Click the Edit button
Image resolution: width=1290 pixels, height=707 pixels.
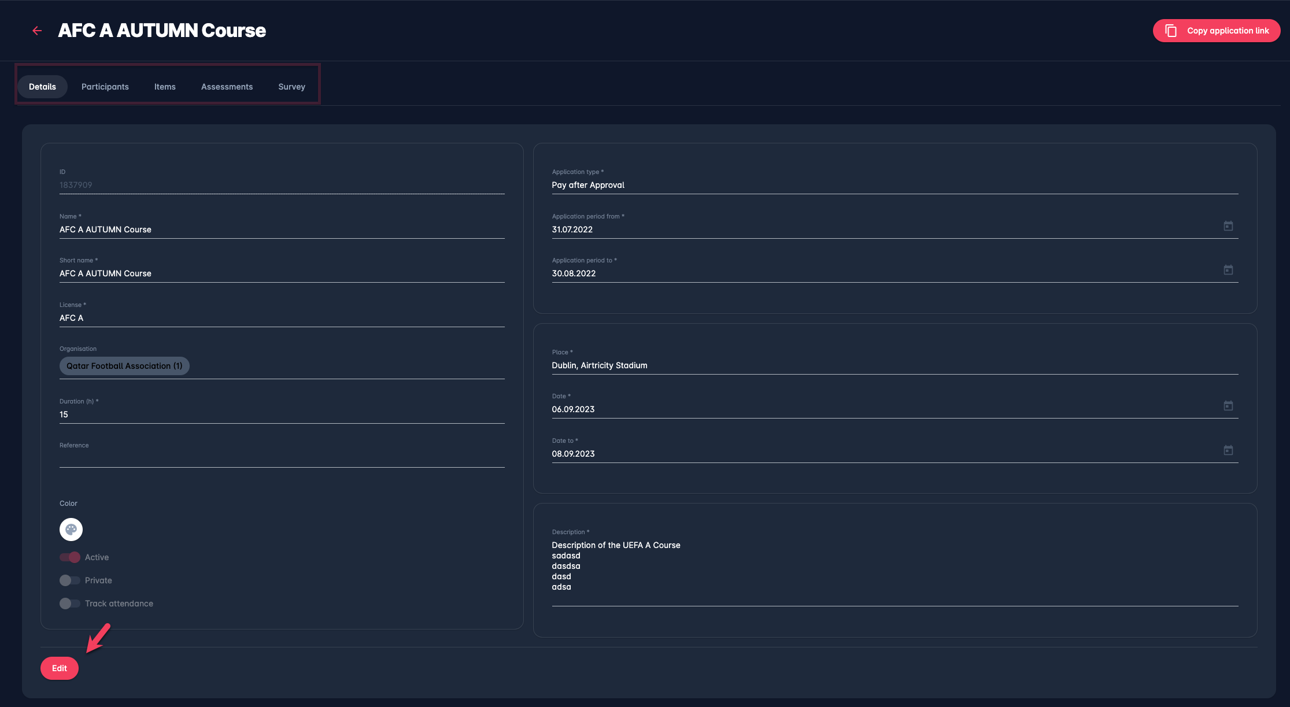[x=60, y=668]
